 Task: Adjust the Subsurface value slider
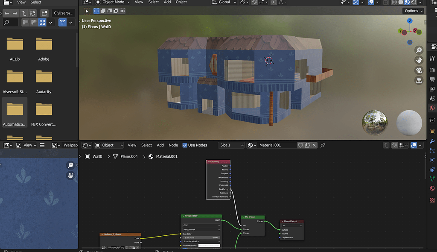(x=201, y=238)
